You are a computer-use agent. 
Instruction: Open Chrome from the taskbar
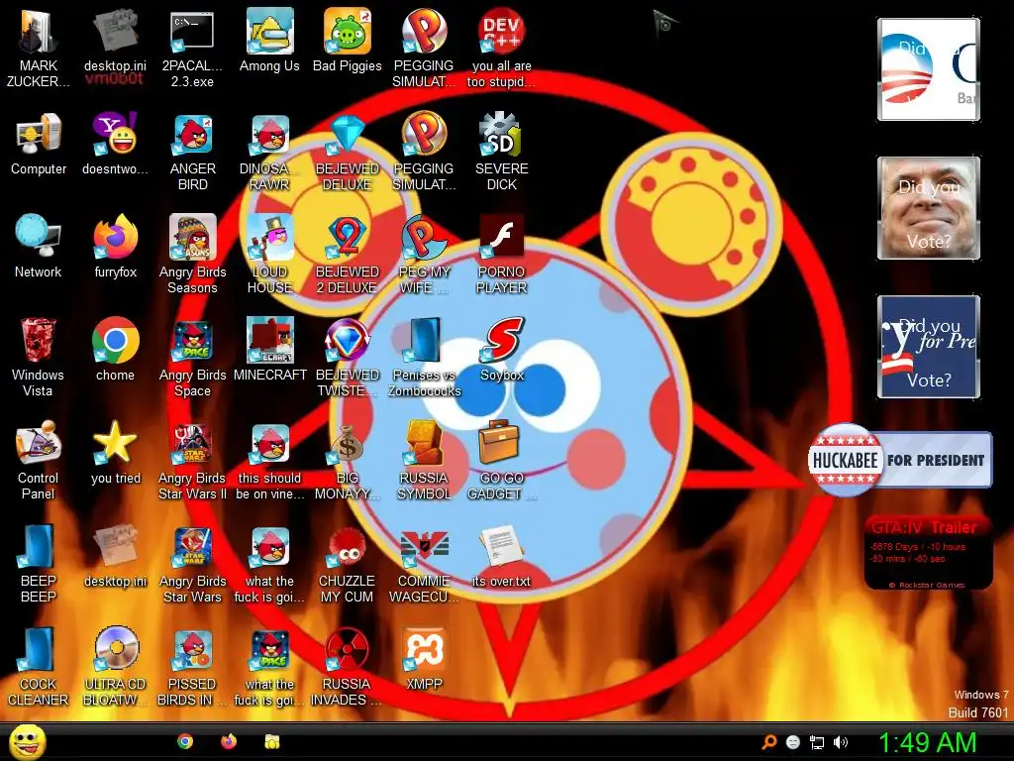point(185,741)
